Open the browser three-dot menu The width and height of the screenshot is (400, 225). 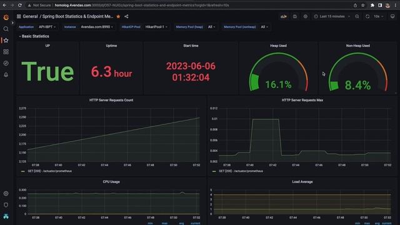tap(395, 5)
